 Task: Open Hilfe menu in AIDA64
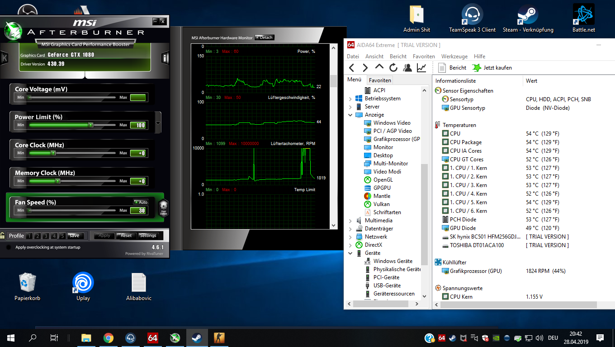click(479, 56)
